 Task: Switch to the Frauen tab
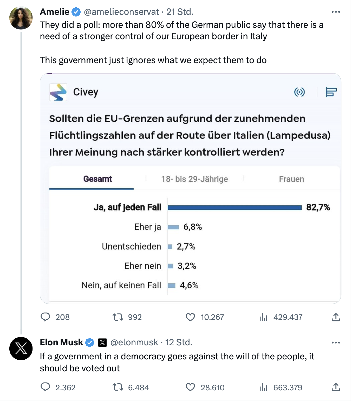pos(291,179)
